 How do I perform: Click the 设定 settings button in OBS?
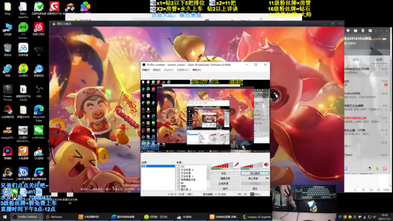click(x=225, y=173)
